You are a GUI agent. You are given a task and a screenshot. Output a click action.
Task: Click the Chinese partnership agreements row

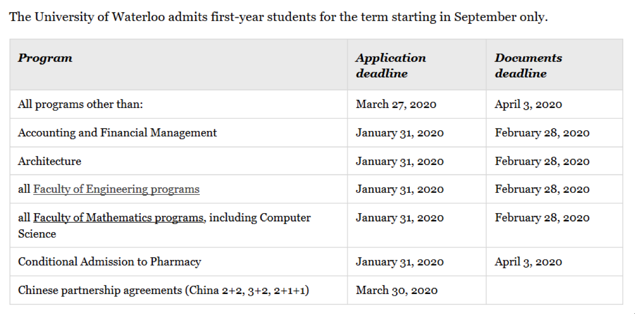click(316, 291)
